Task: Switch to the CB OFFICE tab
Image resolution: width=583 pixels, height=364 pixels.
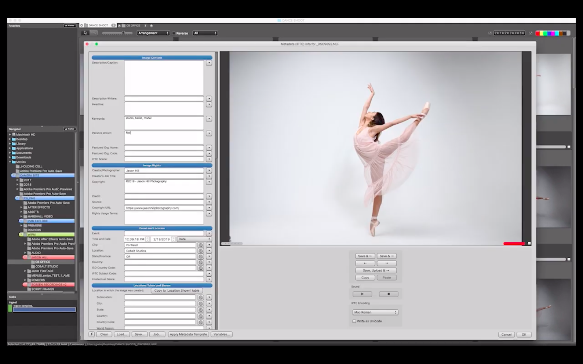Action: 133,25
